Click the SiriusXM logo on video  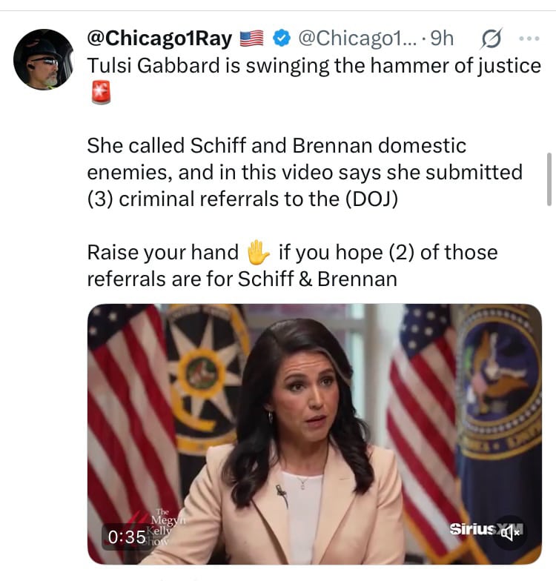(473, 529)
